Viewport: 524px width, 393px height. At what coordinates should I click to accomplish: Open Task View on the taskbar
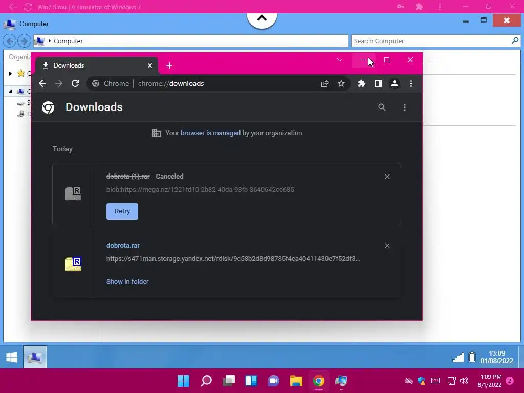coord(229,381)
